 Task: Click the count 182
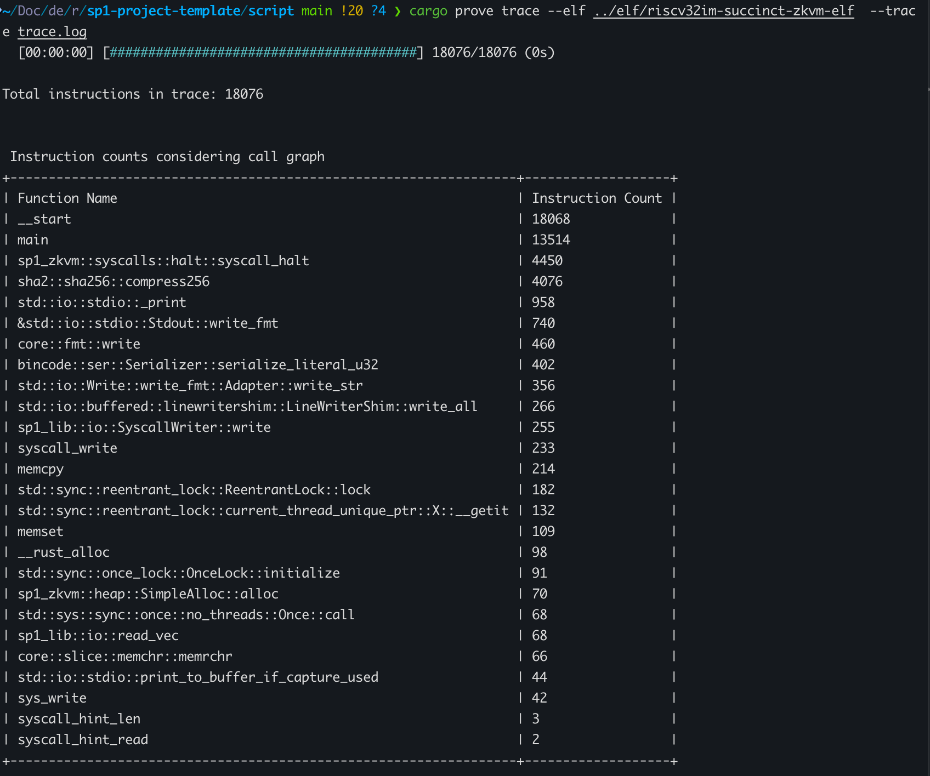[x=543, y=490]
